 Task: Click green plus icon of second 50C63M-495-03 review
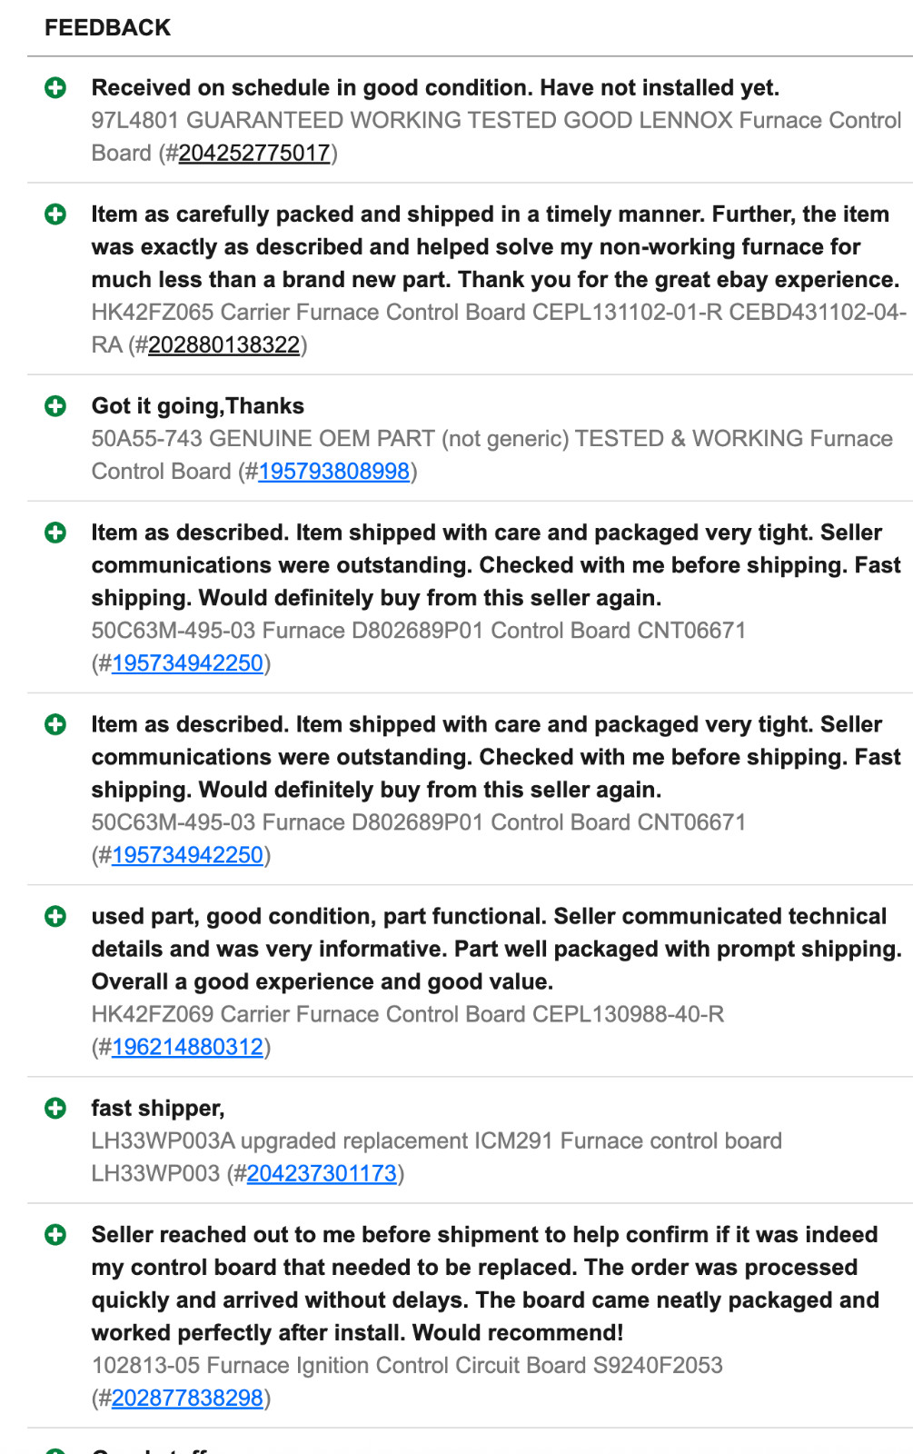tap(55, 724)
